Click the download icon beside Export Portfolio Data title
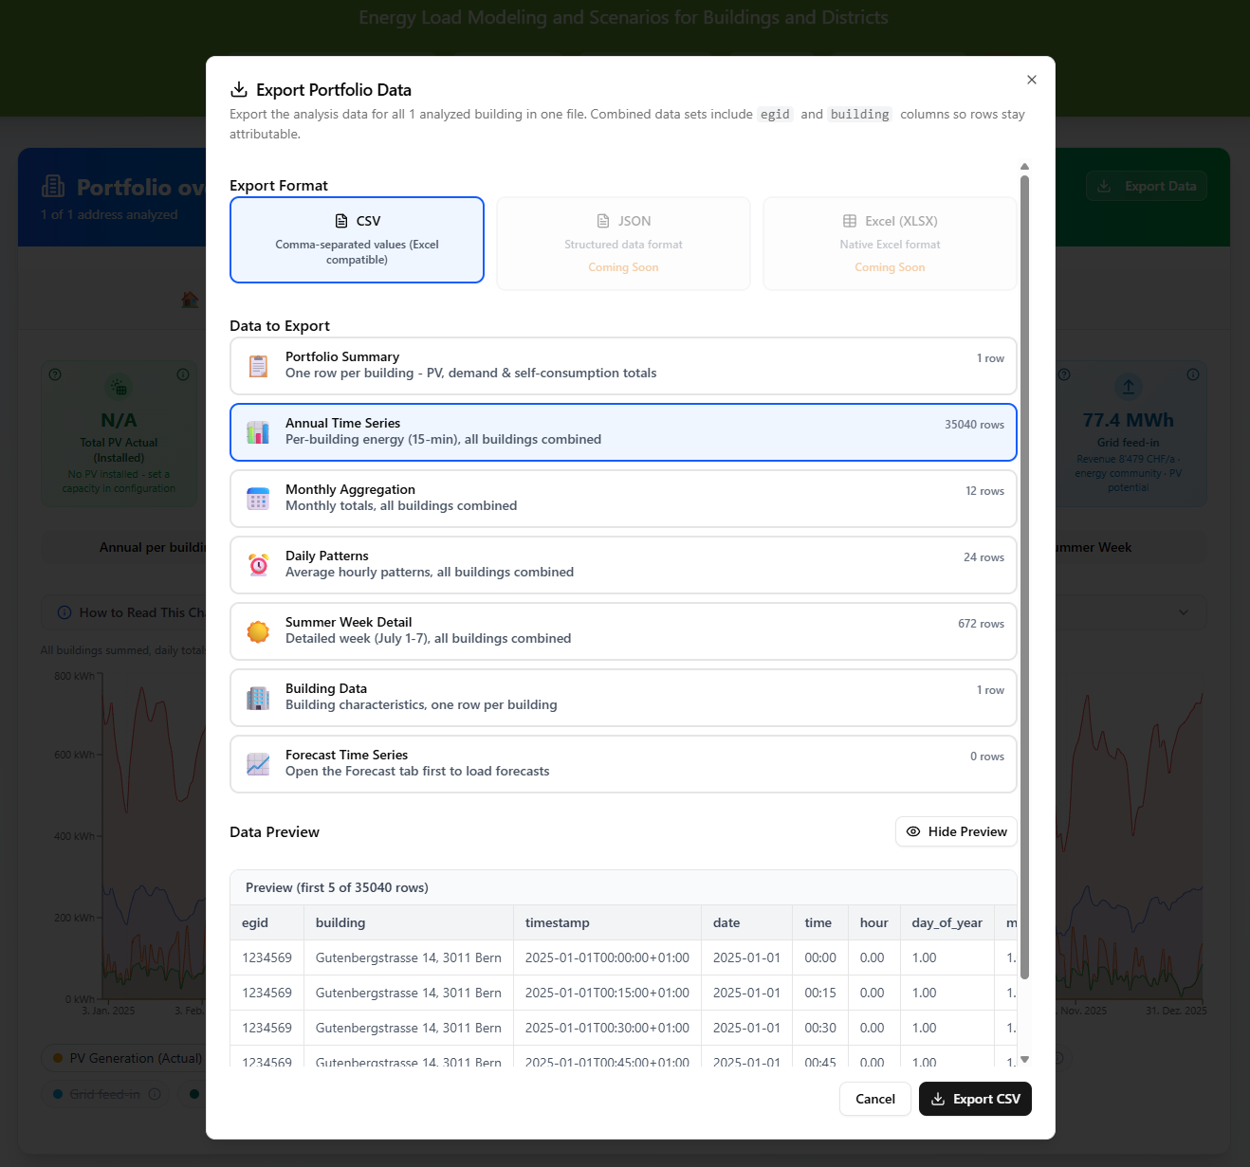 click(x=239, y=90)
